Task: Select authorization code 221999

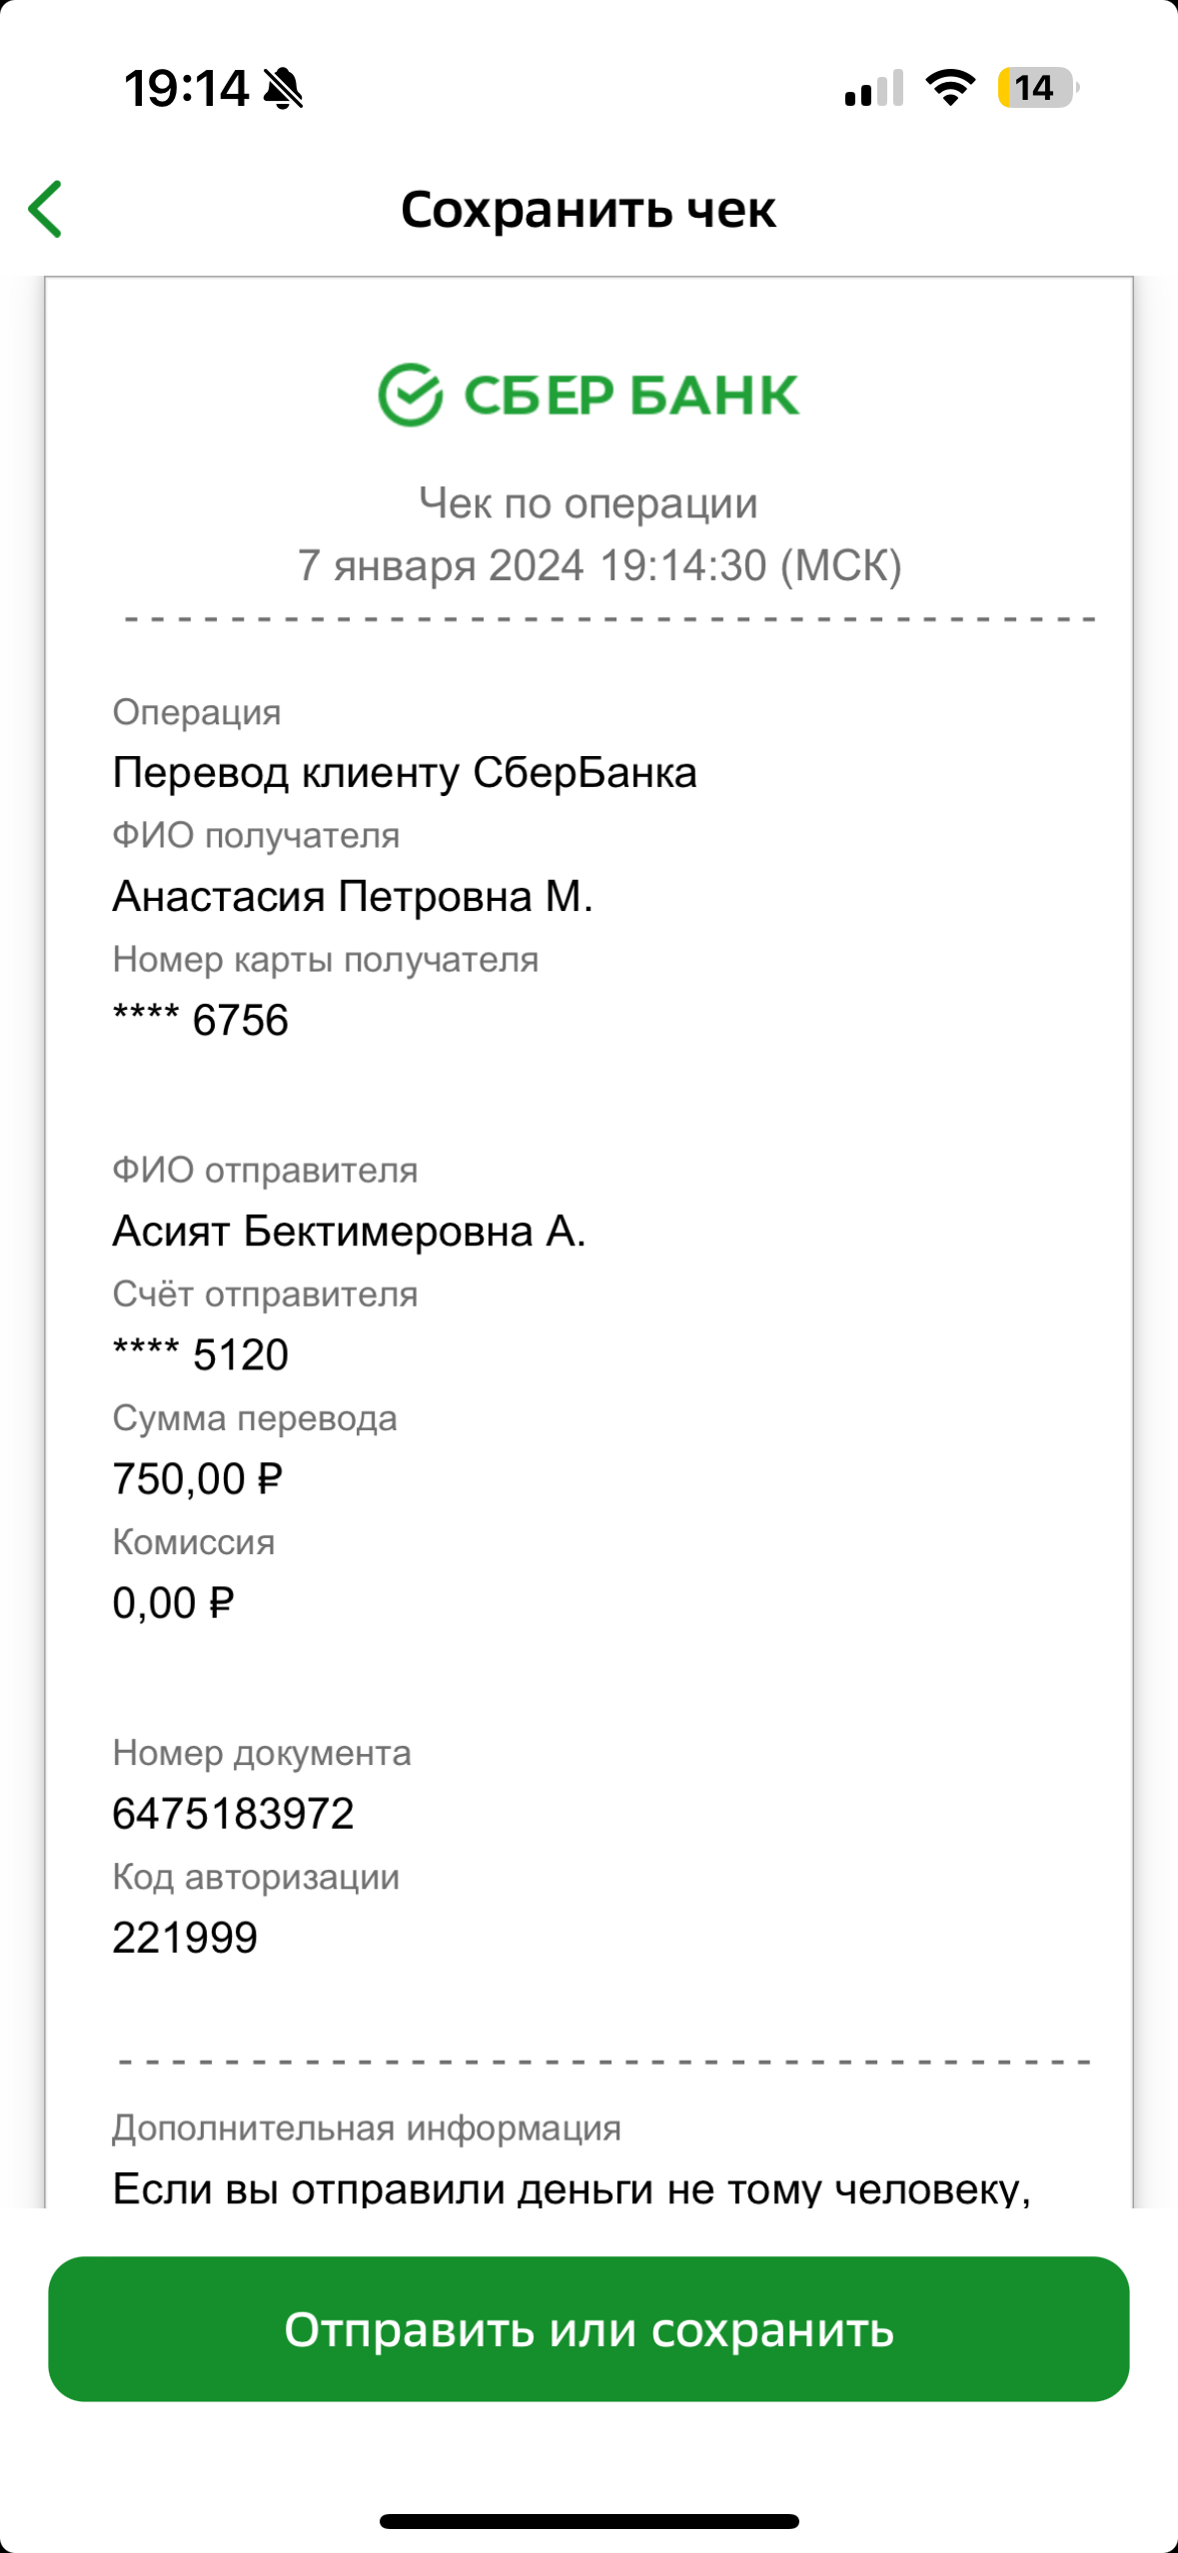Action: (x=185, y=1937)
